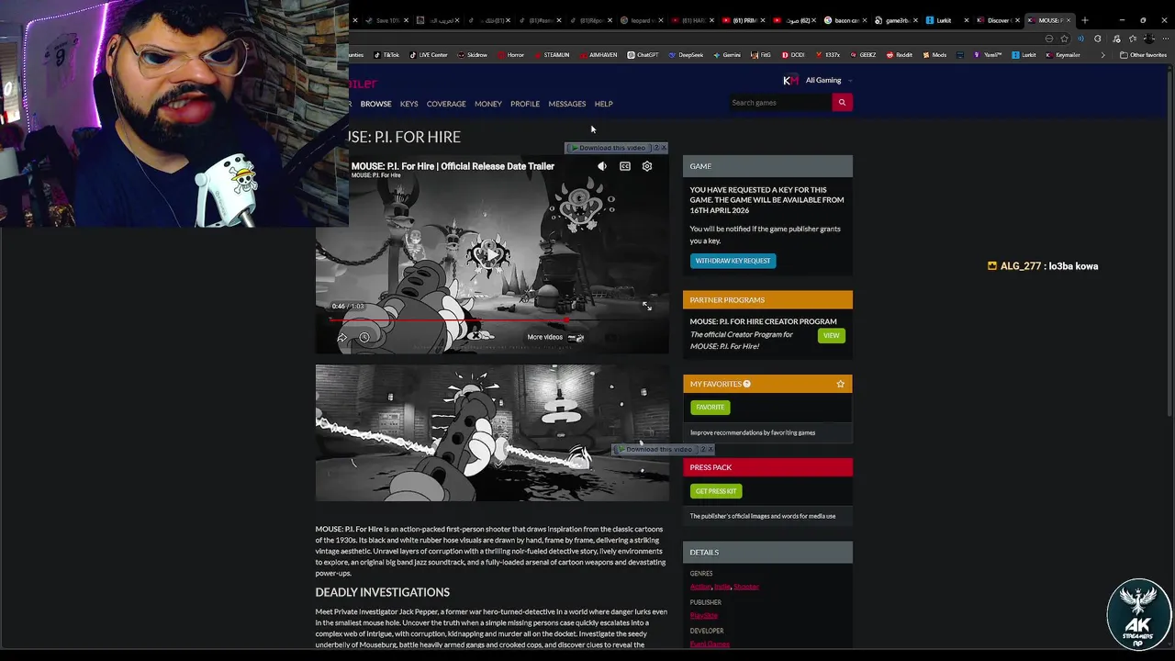The height and width of the screenshot is (661, 1175).
Task: Open the AIMHAVEN bookmark
Action: click(599, 55)
